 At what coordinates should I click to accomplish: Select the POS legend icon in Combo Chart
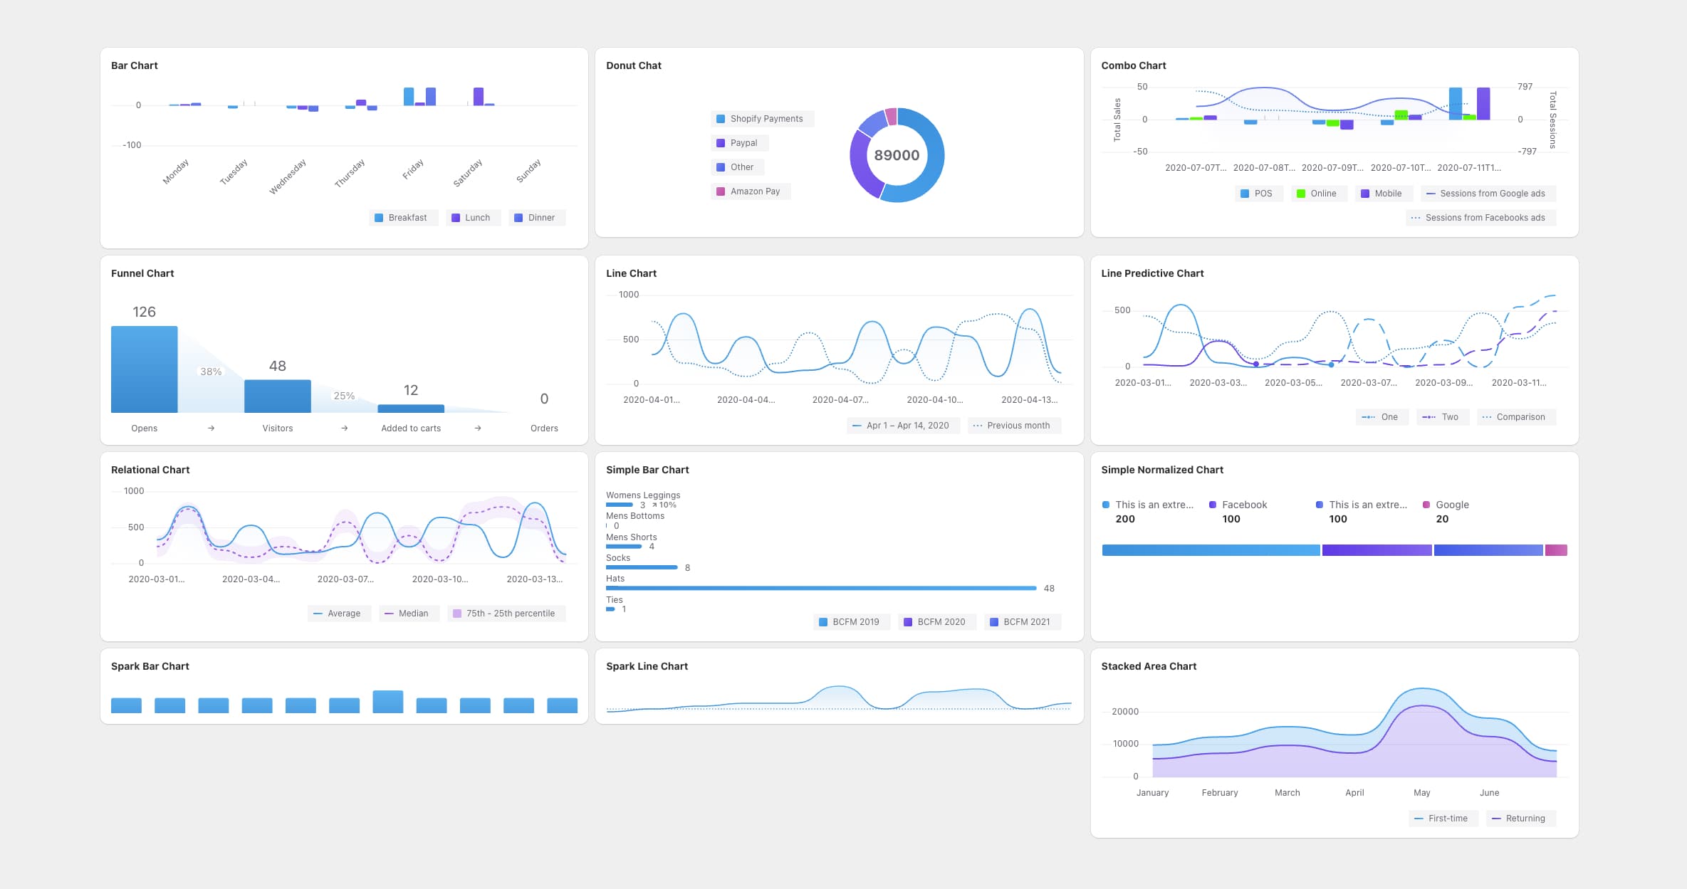1244,193
